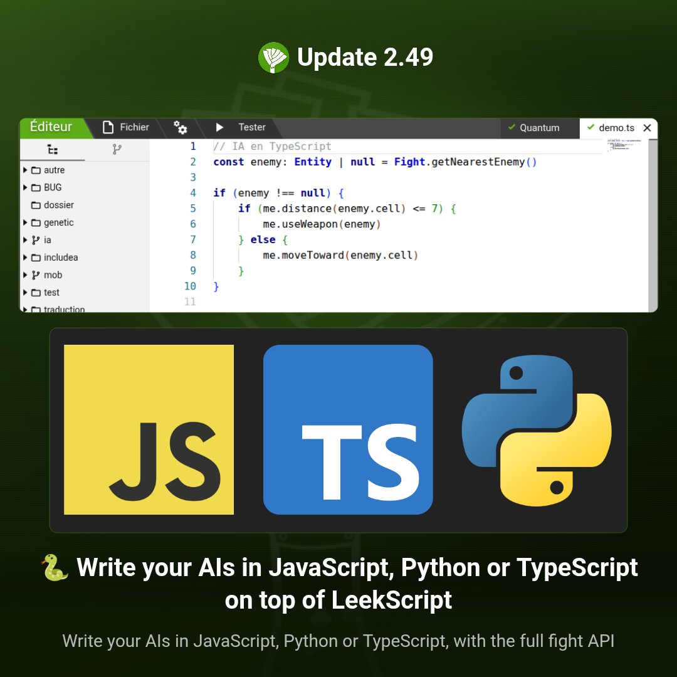Select the autre folder
The height and width of the screenshot is (677, 677).
point(85,170)
